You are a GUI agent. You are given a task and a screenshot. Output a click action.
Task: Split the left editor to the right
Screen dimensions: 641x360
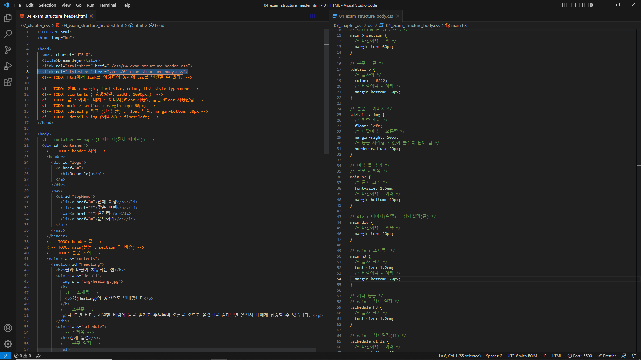(x=312, y=16)
